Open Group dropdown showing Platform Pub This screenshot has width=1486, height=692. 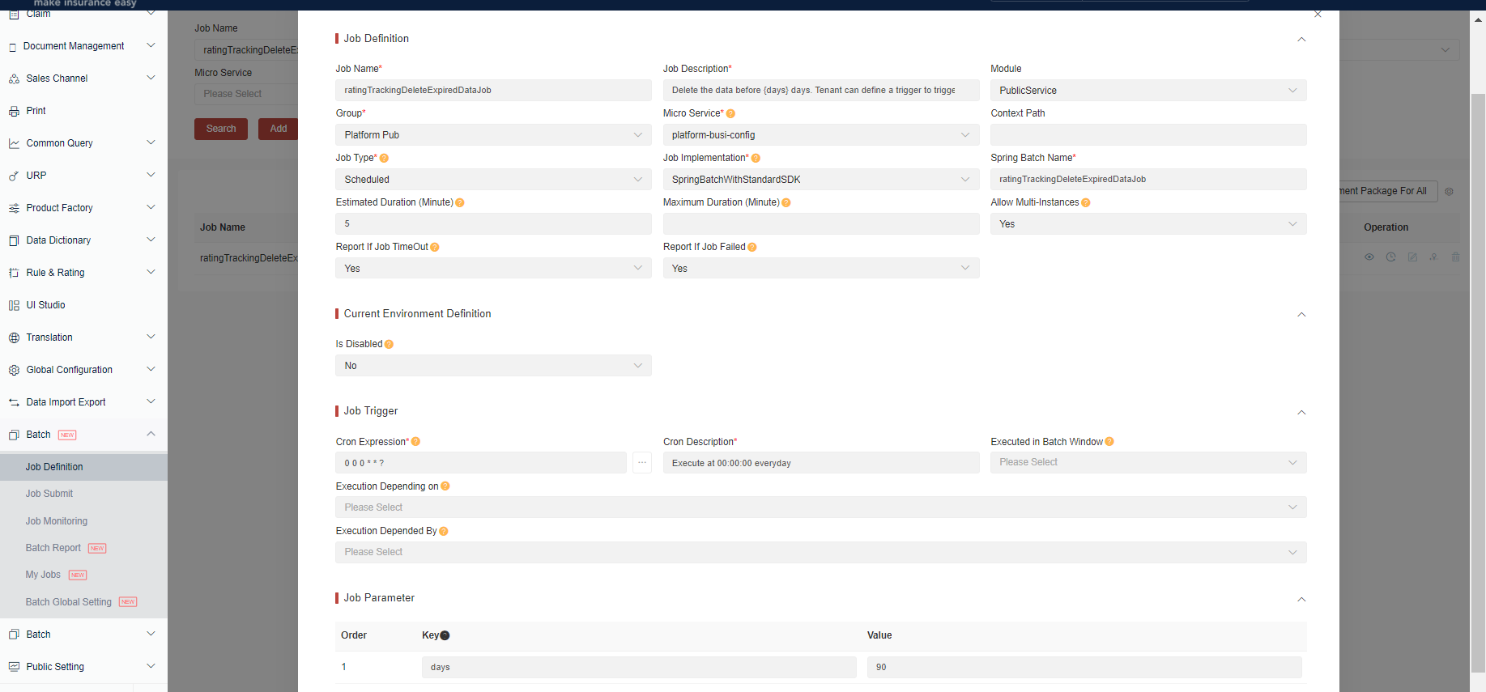pos(493,135)
